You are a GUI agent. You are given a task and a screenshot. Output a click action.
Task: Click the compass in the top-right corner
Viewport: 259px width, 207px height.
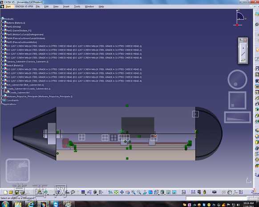[239, 18]
